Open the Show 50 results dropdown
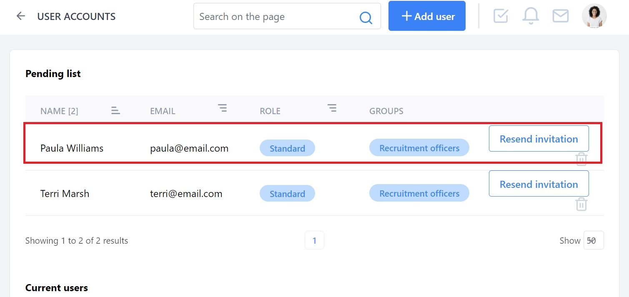Viewport: 629px width, 297px height. click(x=594, y=240)
